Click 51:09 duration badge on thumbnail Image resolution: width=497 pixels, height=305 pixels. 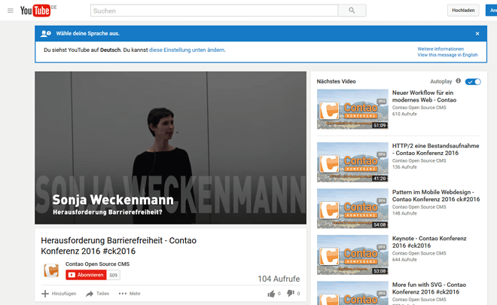[380, 125]
